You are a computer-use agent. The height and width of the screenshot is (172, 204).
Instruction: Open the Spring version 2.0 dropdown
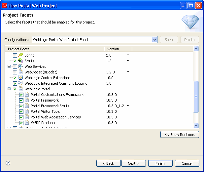(x=128, y=55)
